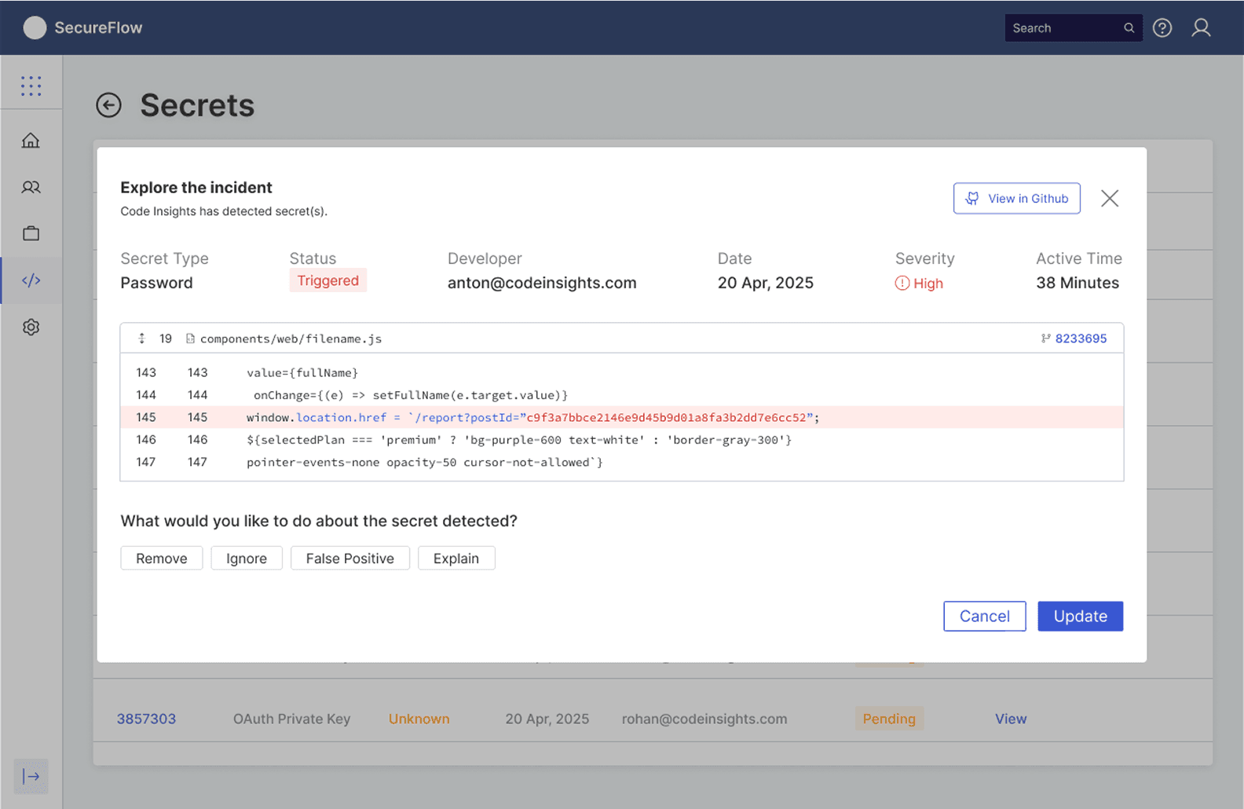The image size is (1244, 809).
Task: Click the date 20 Apr, 2025 in dialog
Action: click(765, 283)
